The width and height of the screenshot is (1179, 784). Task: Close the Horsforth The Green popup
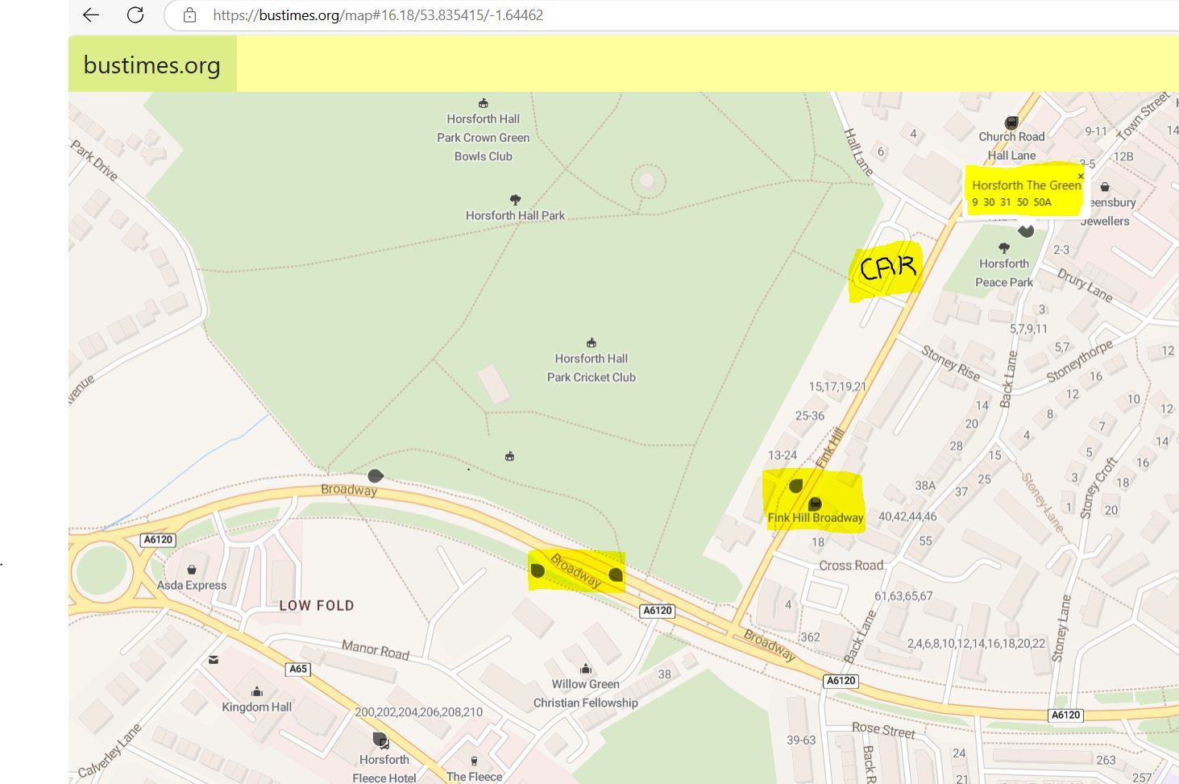(1081, 176)
